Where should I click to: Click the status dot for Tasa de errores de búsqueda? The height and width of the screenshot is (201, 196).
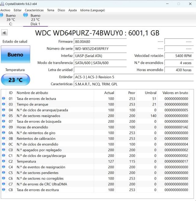(x=4, y=121)
